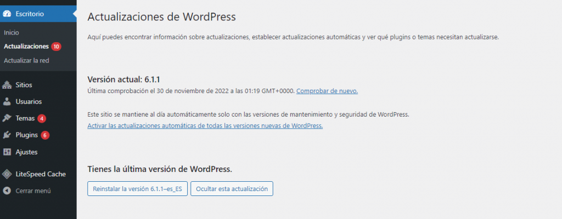The height and width of the screenshot is (219, 562).
Task: Click the sentence starting 'Este sitio se mantiene al día'
Action: coord(248,114)
